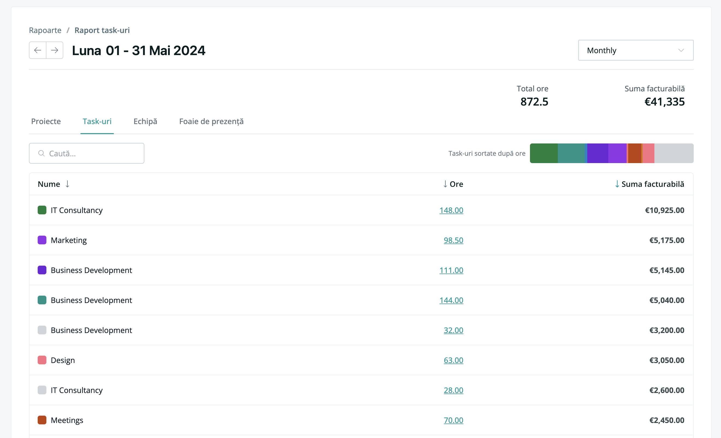Open the 28.00 hours link
This screenshot has width=721, height=438.
[x=453, y=390]
